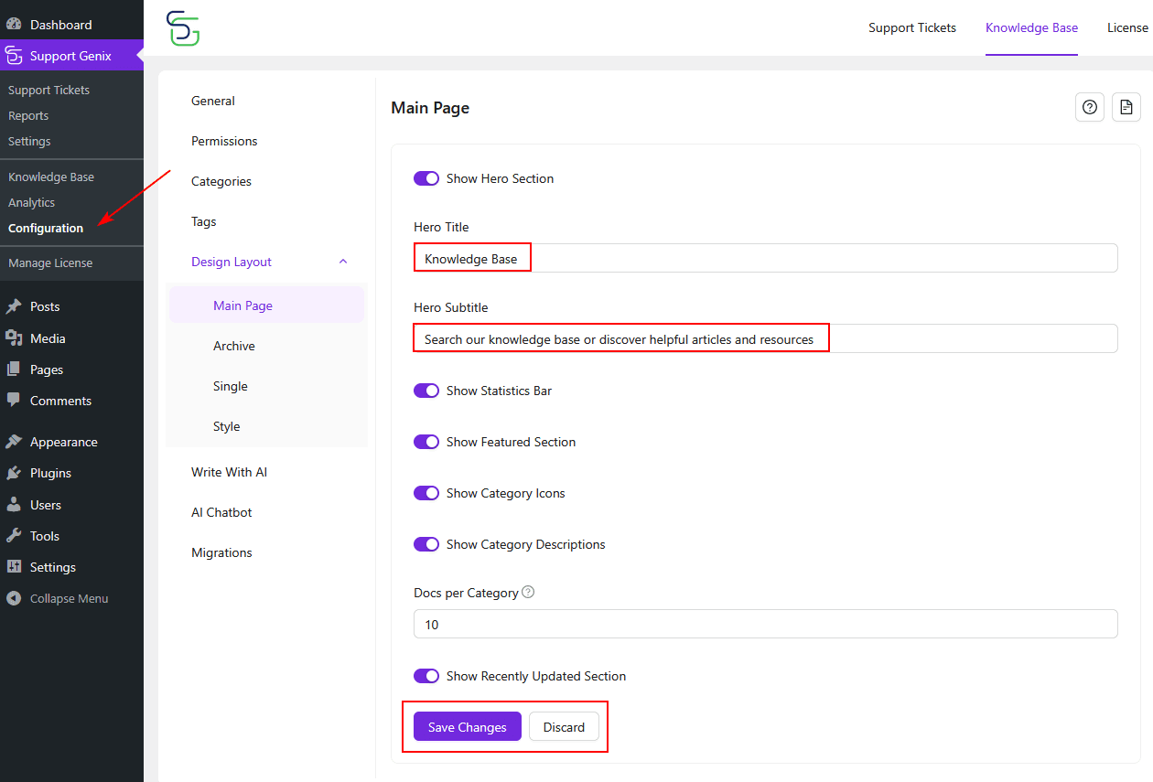Image resolution: width=1153 pixels, height=782 pixels.
Task: Open Plugins from the WordPress sidebar
Action: click(x=50, y=473)
